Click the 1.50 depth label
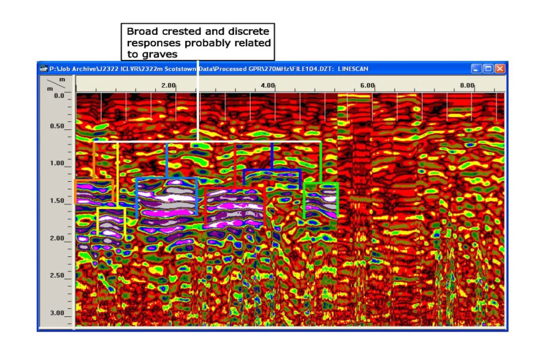 pos(58,201)
